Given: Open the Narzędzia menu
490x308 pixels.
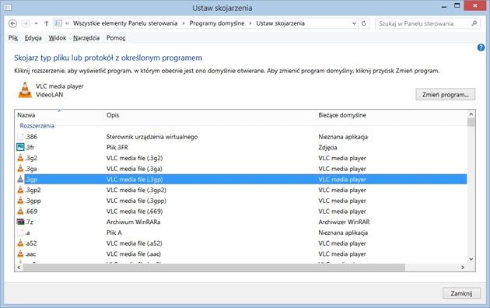Looking at the screenshot, I should pyautogui.click(x=86, y=38).
